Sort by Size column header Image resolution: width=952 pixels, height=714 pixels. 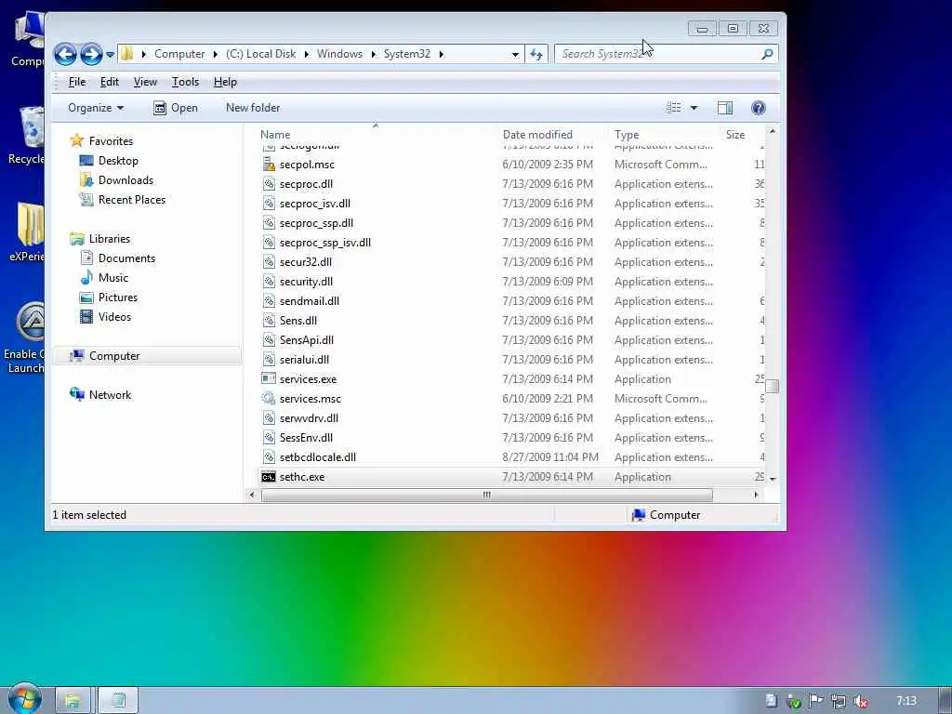coord(735,135)
